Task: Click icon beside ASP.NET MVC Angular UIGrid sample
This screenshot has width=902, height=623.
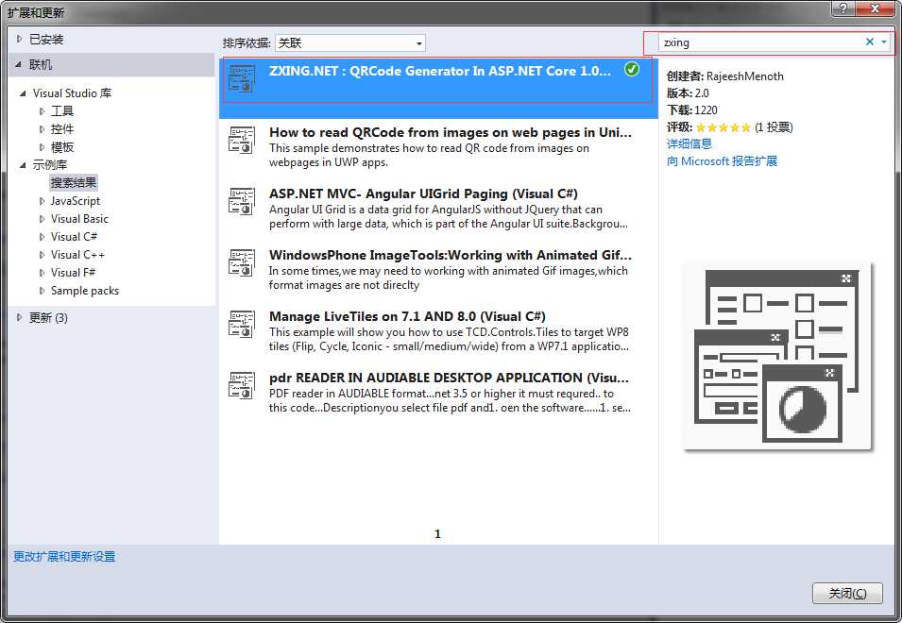Action: pyautogui.click(x=242, y=202)
